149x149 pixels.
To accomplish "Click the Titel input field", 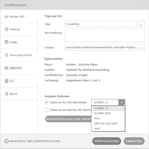I will coord(101,24).
